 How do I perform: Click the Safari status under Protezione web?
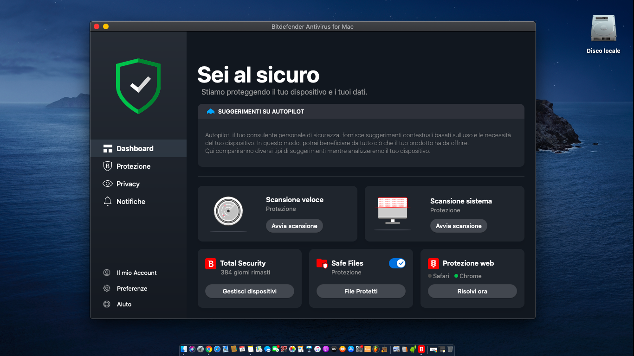pyautogui.click(x=439, y=276)
